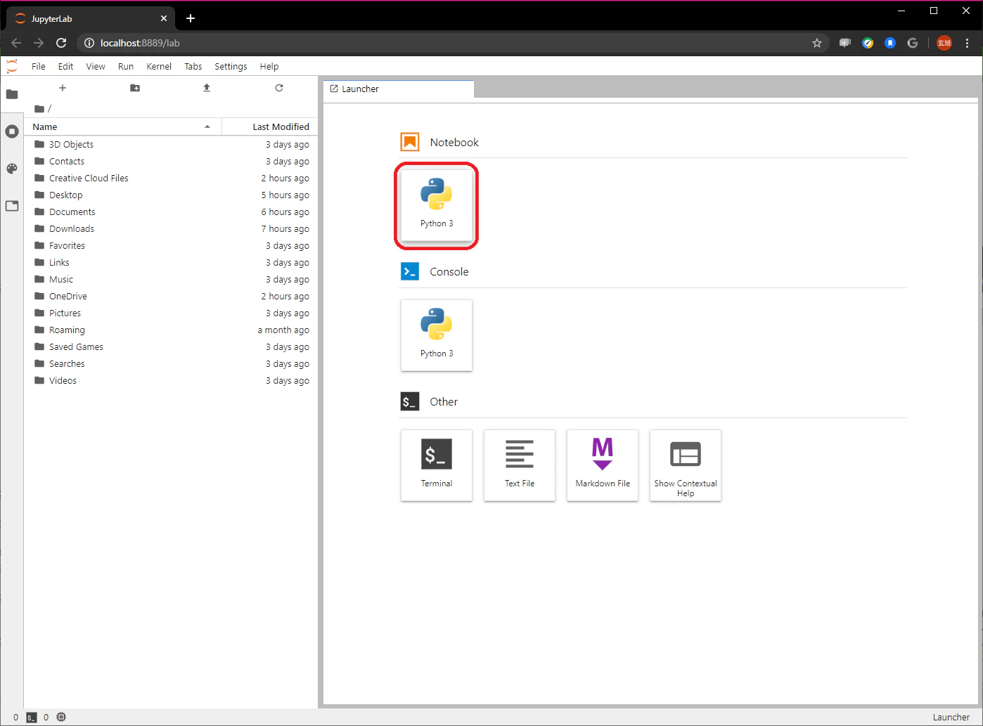983x726 pixels.
Task: Close the JupyterLab browser tab
Action: (x=164, y=18)
